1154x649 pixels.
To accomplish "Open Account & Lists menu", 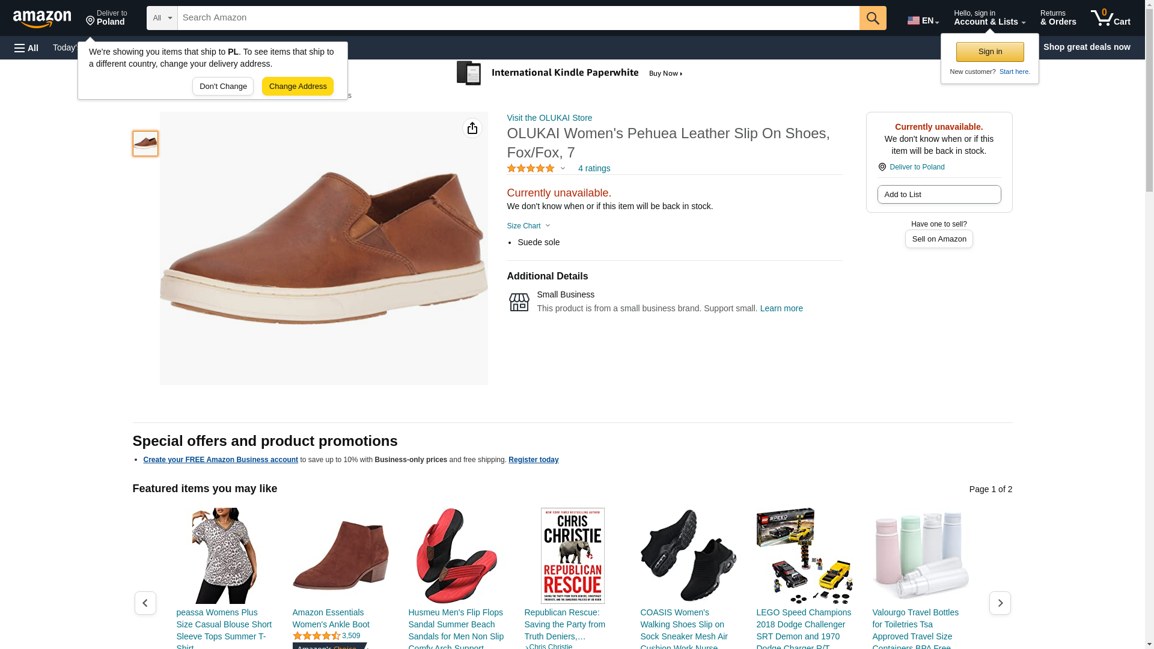I will tap(989, 18).
